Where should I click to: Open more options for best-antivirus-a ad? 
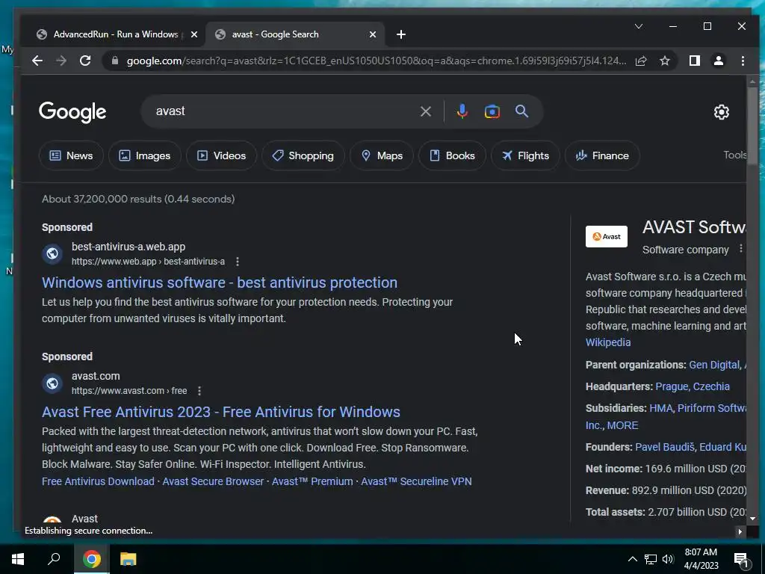tap(238, 262)
